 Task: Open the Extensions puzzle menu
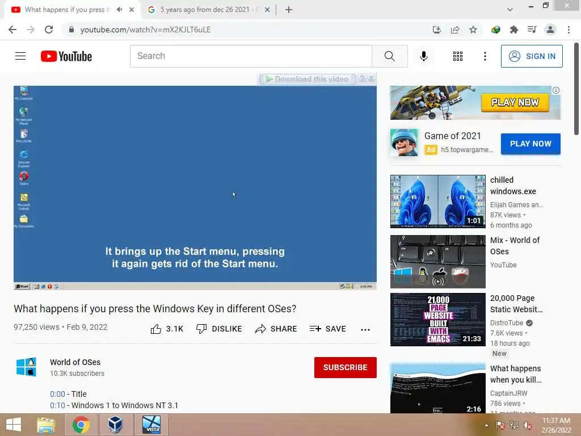513,30
